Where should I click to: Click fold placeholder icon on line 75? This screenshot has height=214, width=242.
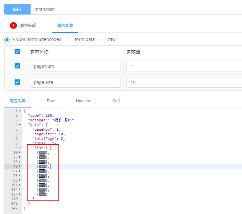coord(42,176)
